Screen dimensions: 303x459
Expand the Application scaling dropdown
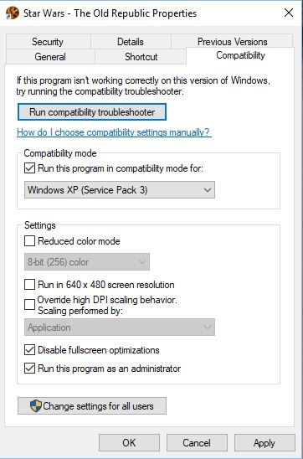click(x=120, y=327)
